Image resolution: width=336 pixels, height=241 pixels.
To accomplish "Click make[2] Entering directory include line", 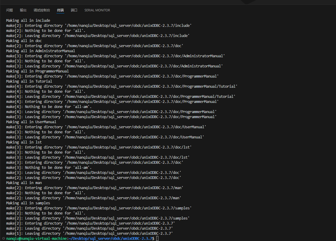I will [99, 26].
